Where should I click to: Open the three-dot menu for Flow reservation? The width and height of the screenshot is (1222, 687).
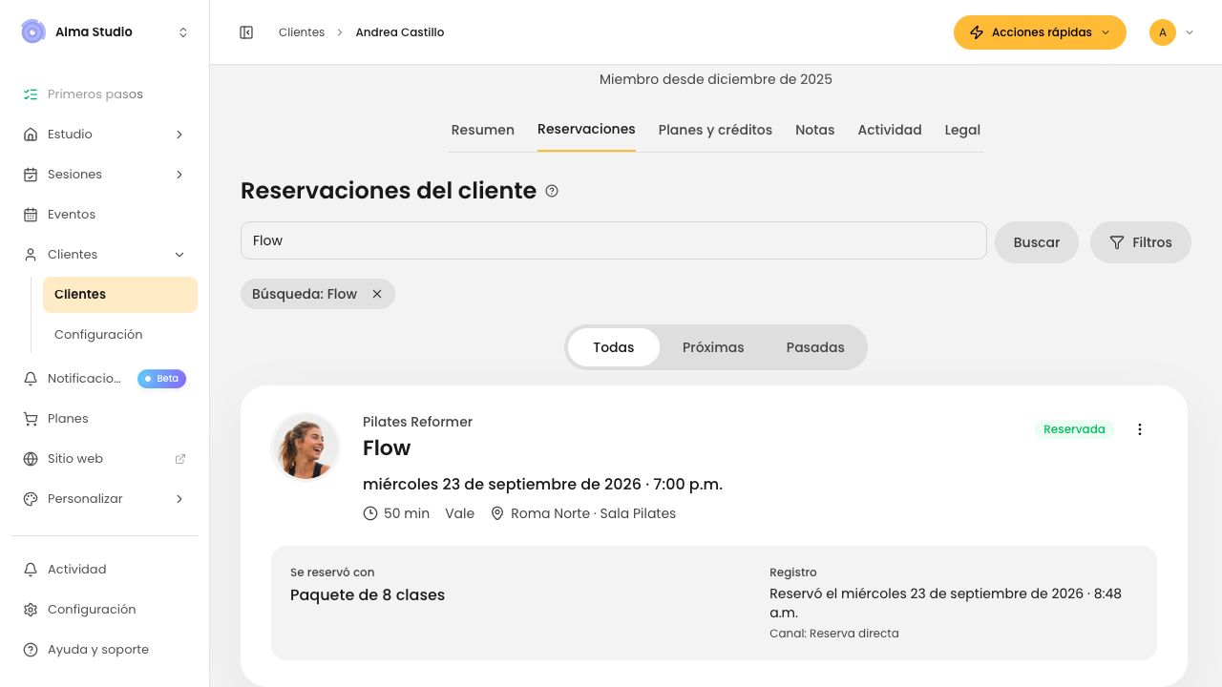(x=1139, y=429)
